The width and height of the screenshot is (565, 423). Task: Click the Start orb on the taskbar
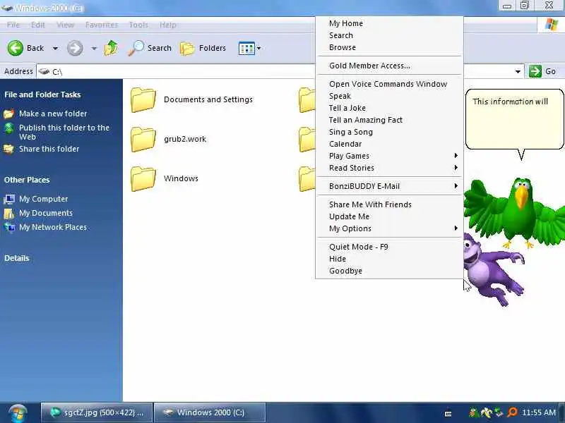click(18, 413)
